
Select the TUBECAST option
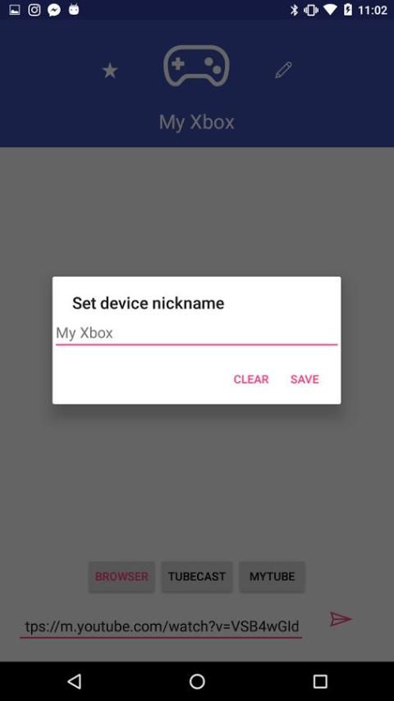click(x=197, y=577)
